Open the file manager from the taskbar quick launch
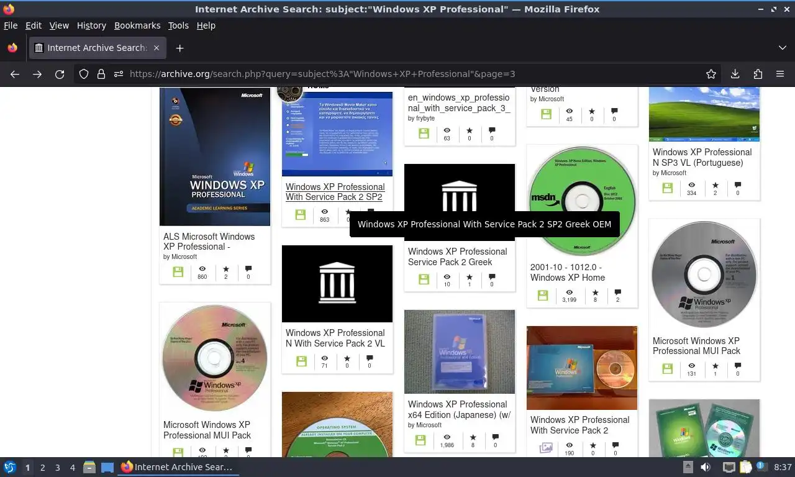 click(x=89, y=467)
